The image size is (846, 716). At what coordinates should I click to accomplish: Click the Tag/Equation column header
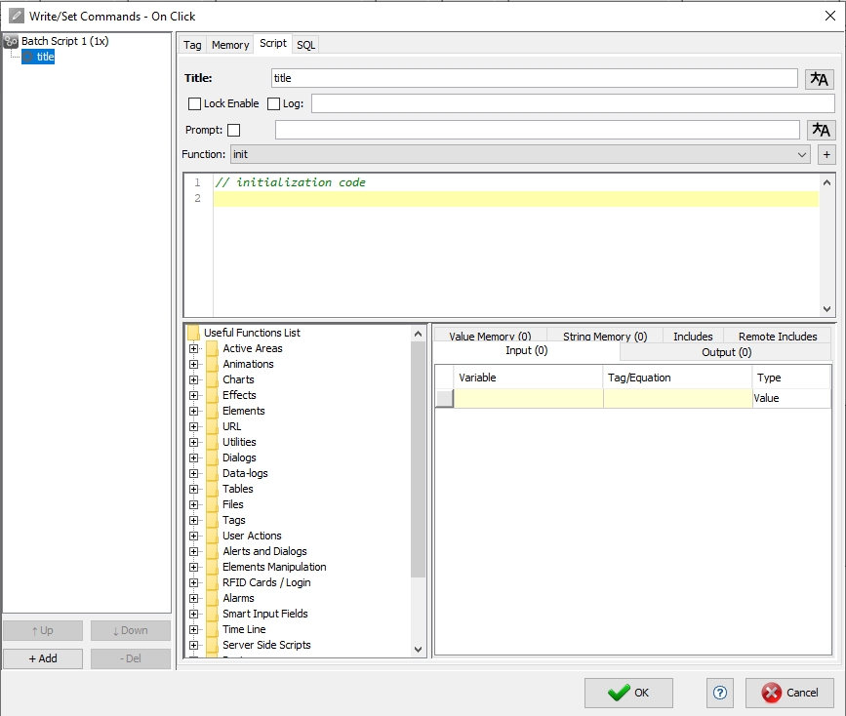[677, 378]
